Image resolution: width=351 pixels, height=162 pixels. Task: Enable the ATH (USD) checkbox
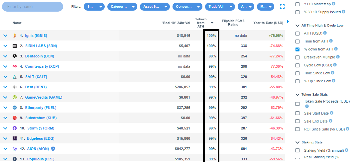pos(297,34)
